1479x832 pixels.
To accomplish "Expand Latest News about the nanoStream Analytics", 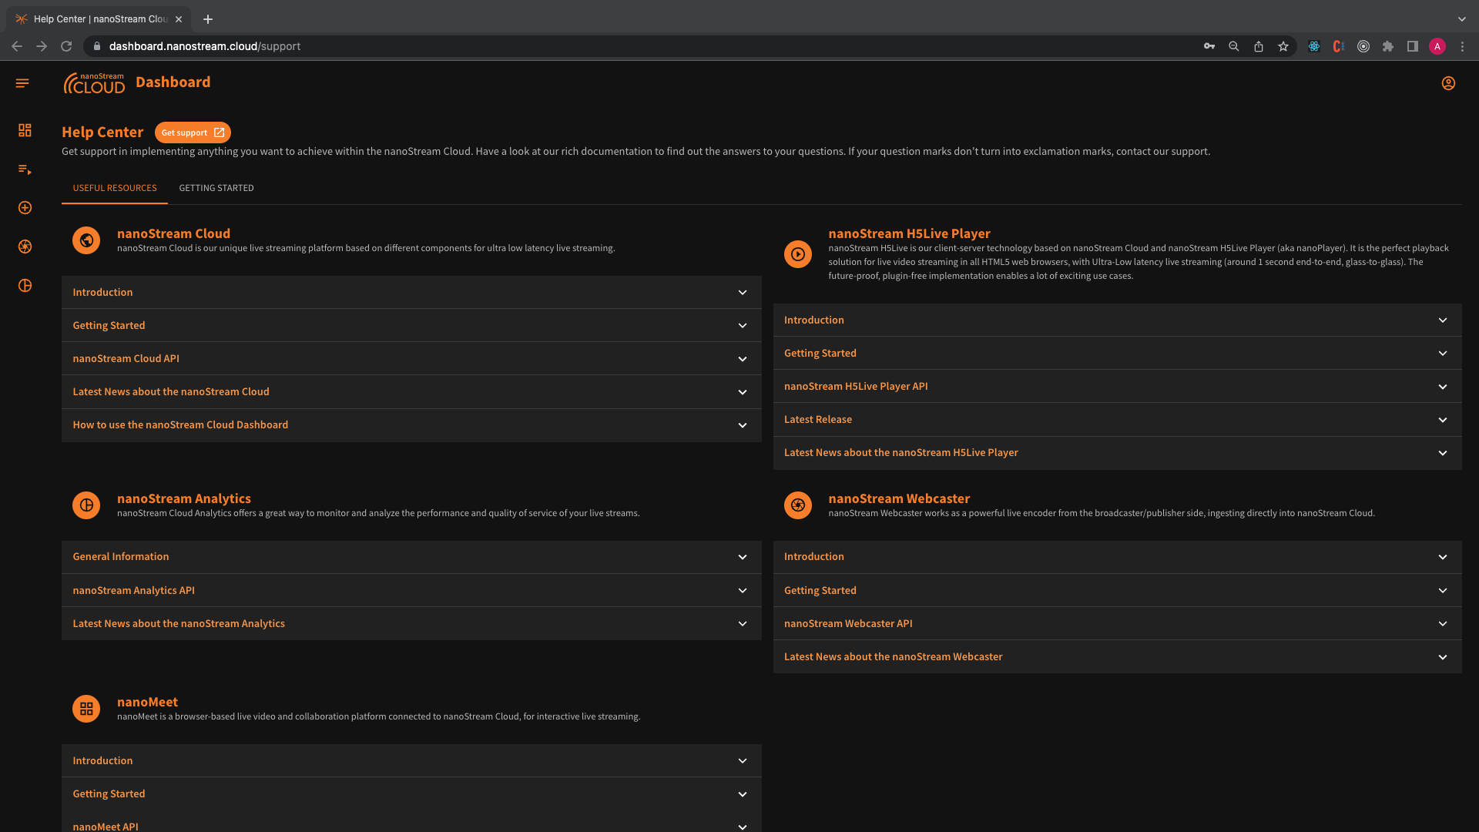I will (x=411, y=623).
